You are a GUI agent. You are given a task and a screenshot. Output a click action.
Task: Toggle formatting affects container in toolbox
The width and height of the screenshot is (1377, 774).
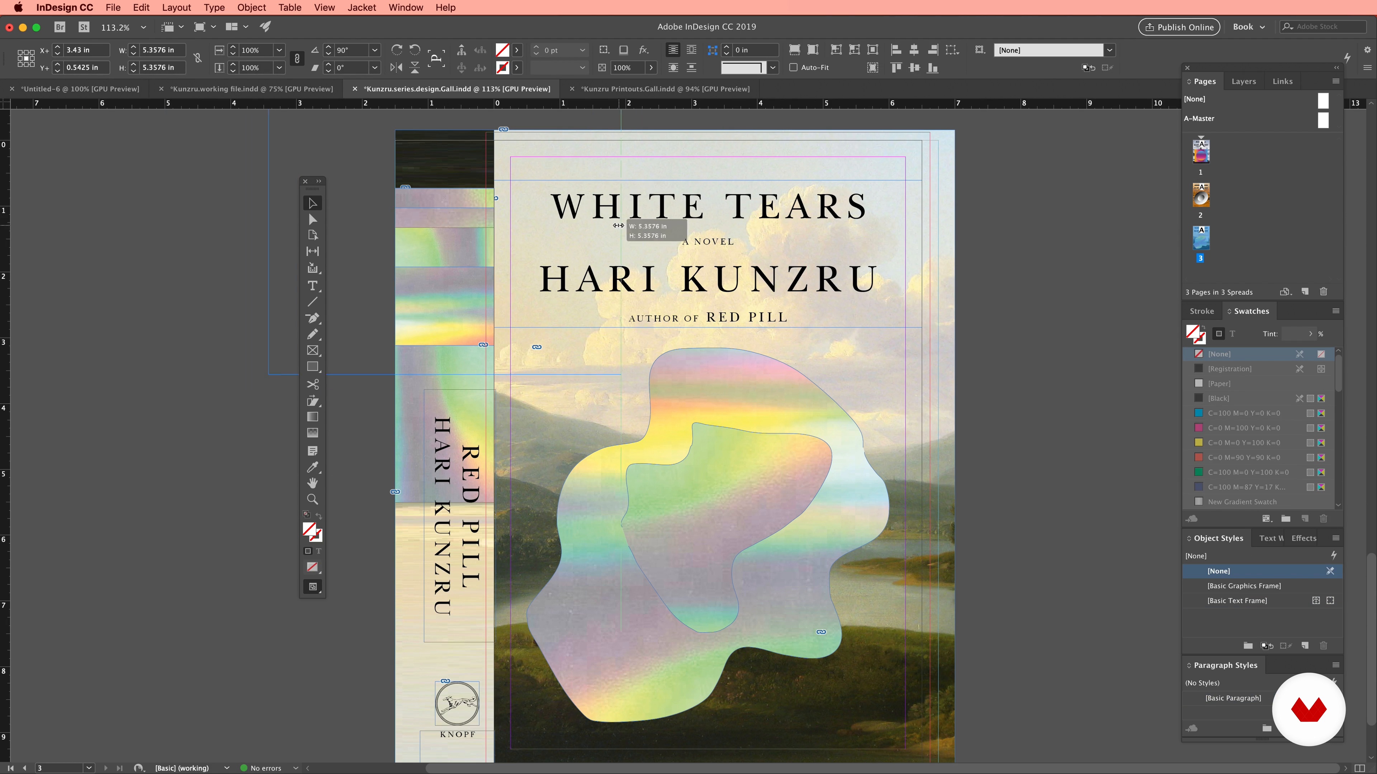[x=308, y=551]
